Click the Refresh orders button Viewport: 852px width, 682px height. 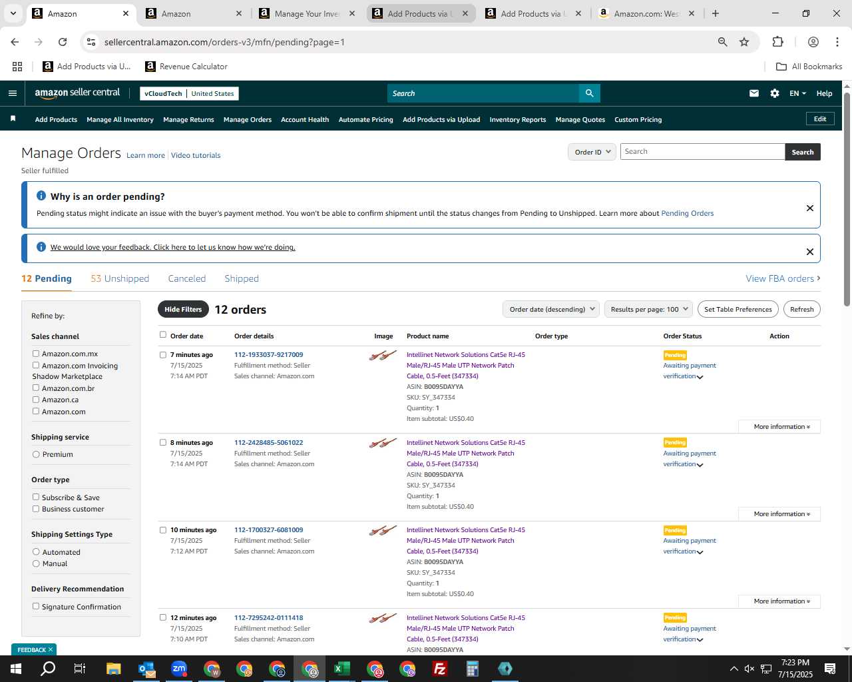802,309
